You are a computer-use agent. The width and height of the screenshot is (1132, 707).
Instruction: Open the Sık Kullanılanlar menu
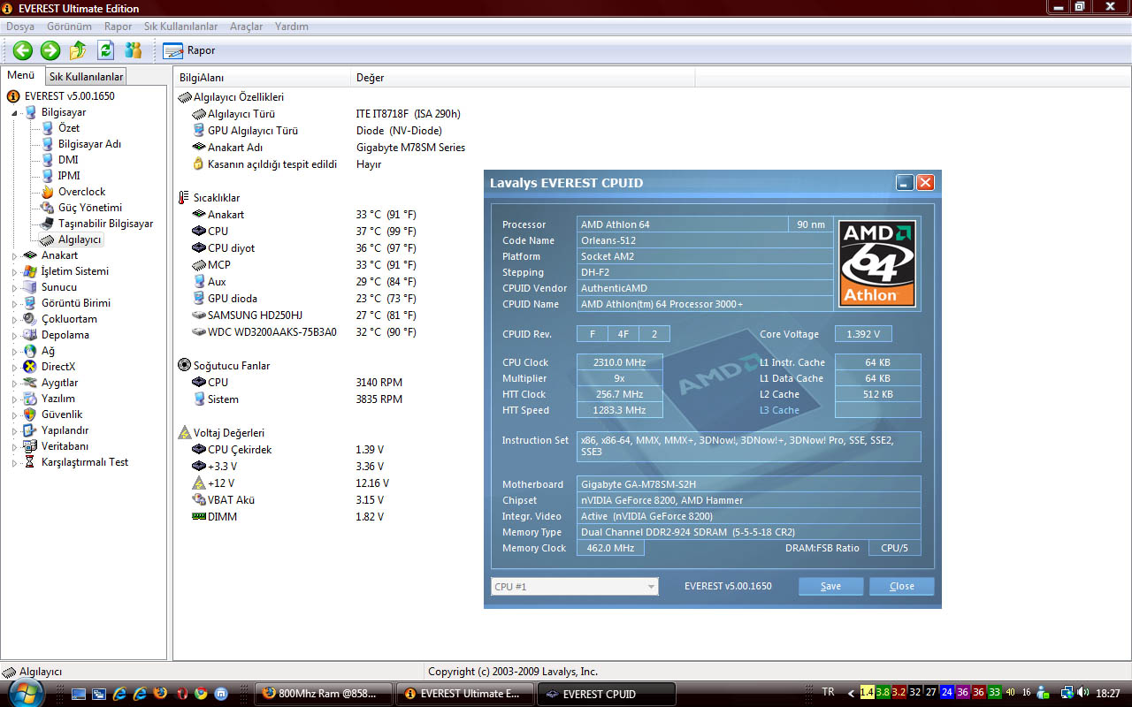(x=181, y=27)
